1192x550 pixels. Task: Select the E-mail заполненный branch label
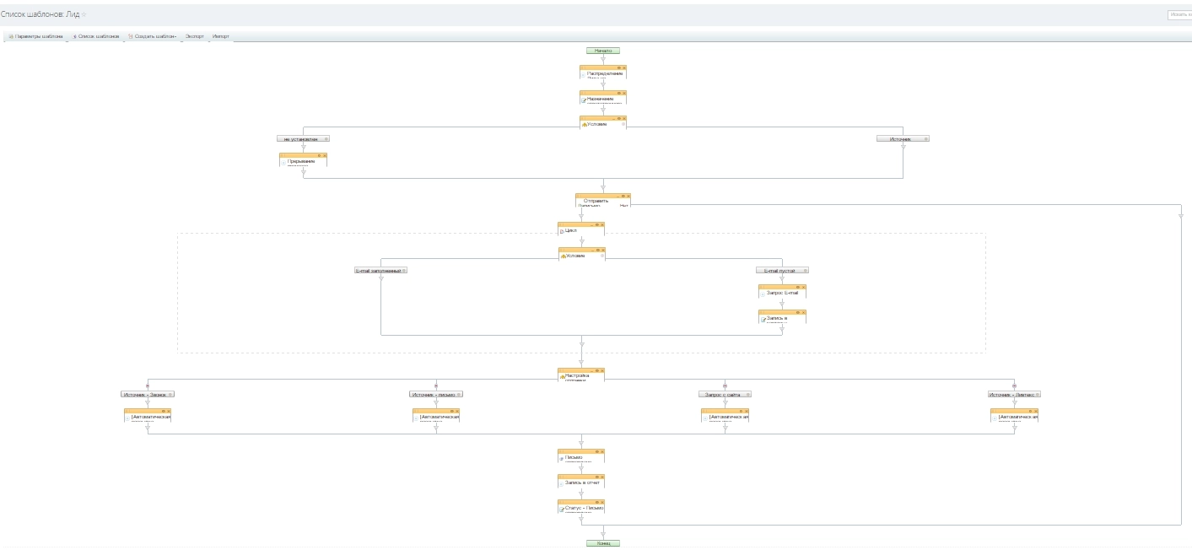[x=377, y=271]
